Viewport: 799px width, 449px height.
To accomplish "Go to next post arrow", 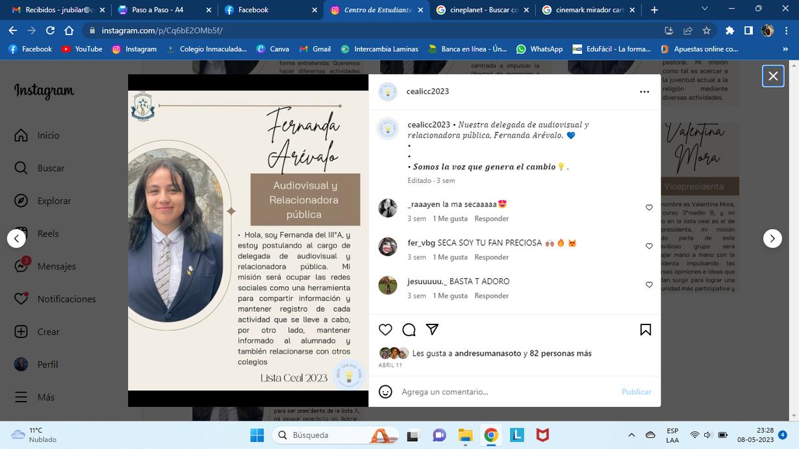I will [x=772, y=238].
